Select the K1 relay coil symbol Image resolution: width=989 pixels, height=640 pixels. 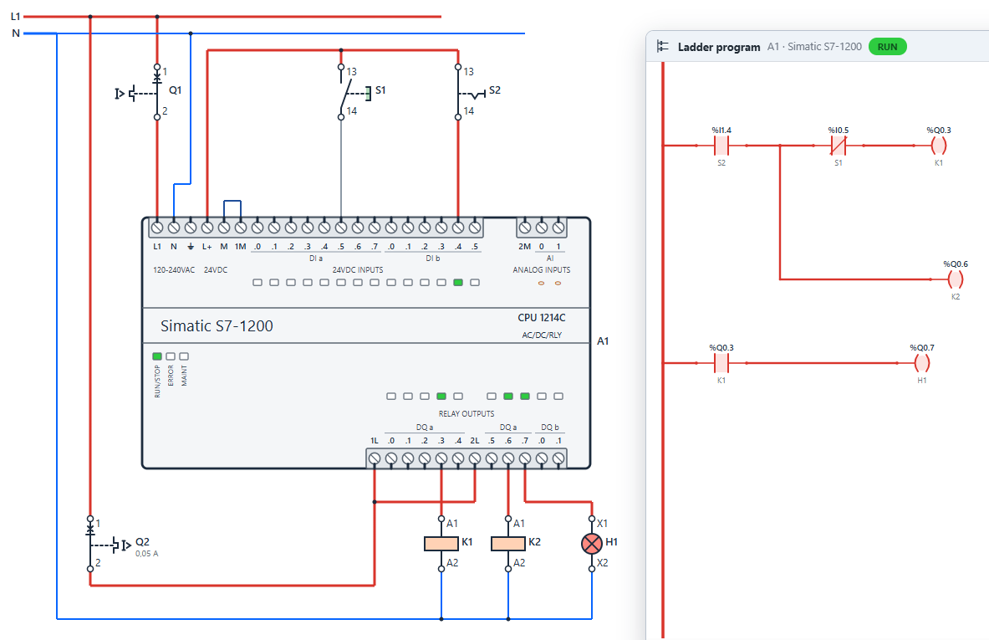coord(441,544)
